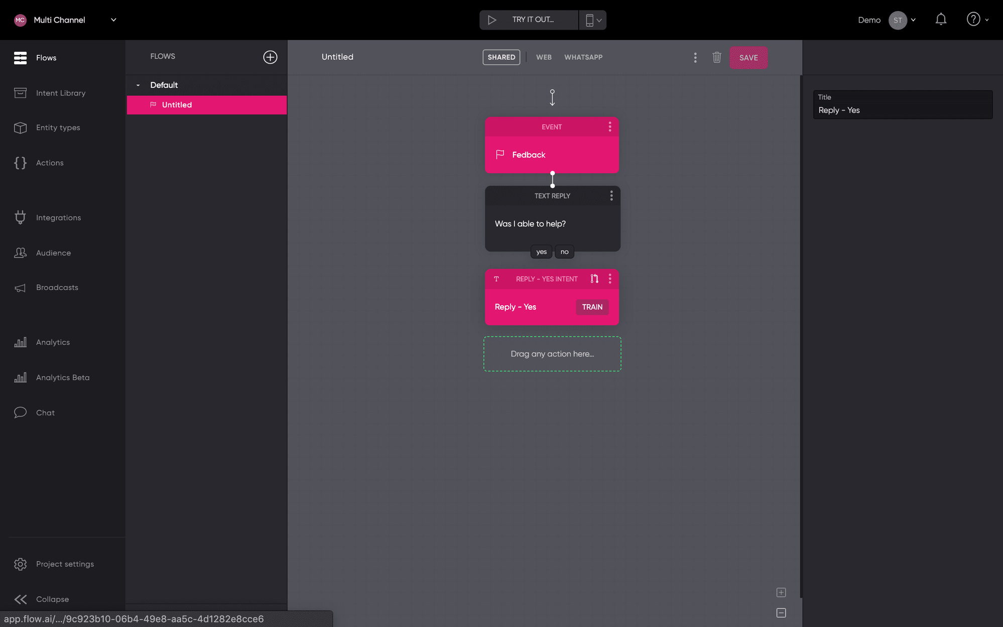Screen dimensions: 1003x627
Task: Open device preview dropdown next to Try it out
Action: [593, 20]
